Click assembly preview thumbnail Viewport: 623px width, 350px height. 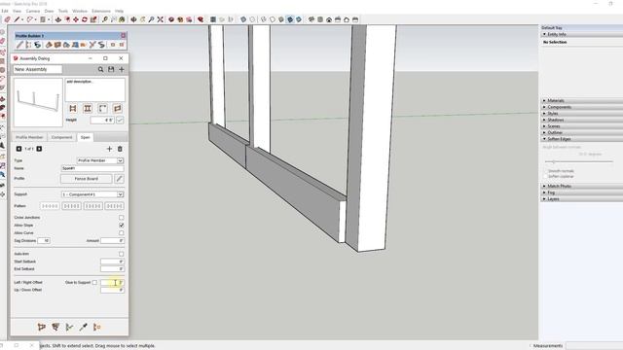[x=38, y=102]
